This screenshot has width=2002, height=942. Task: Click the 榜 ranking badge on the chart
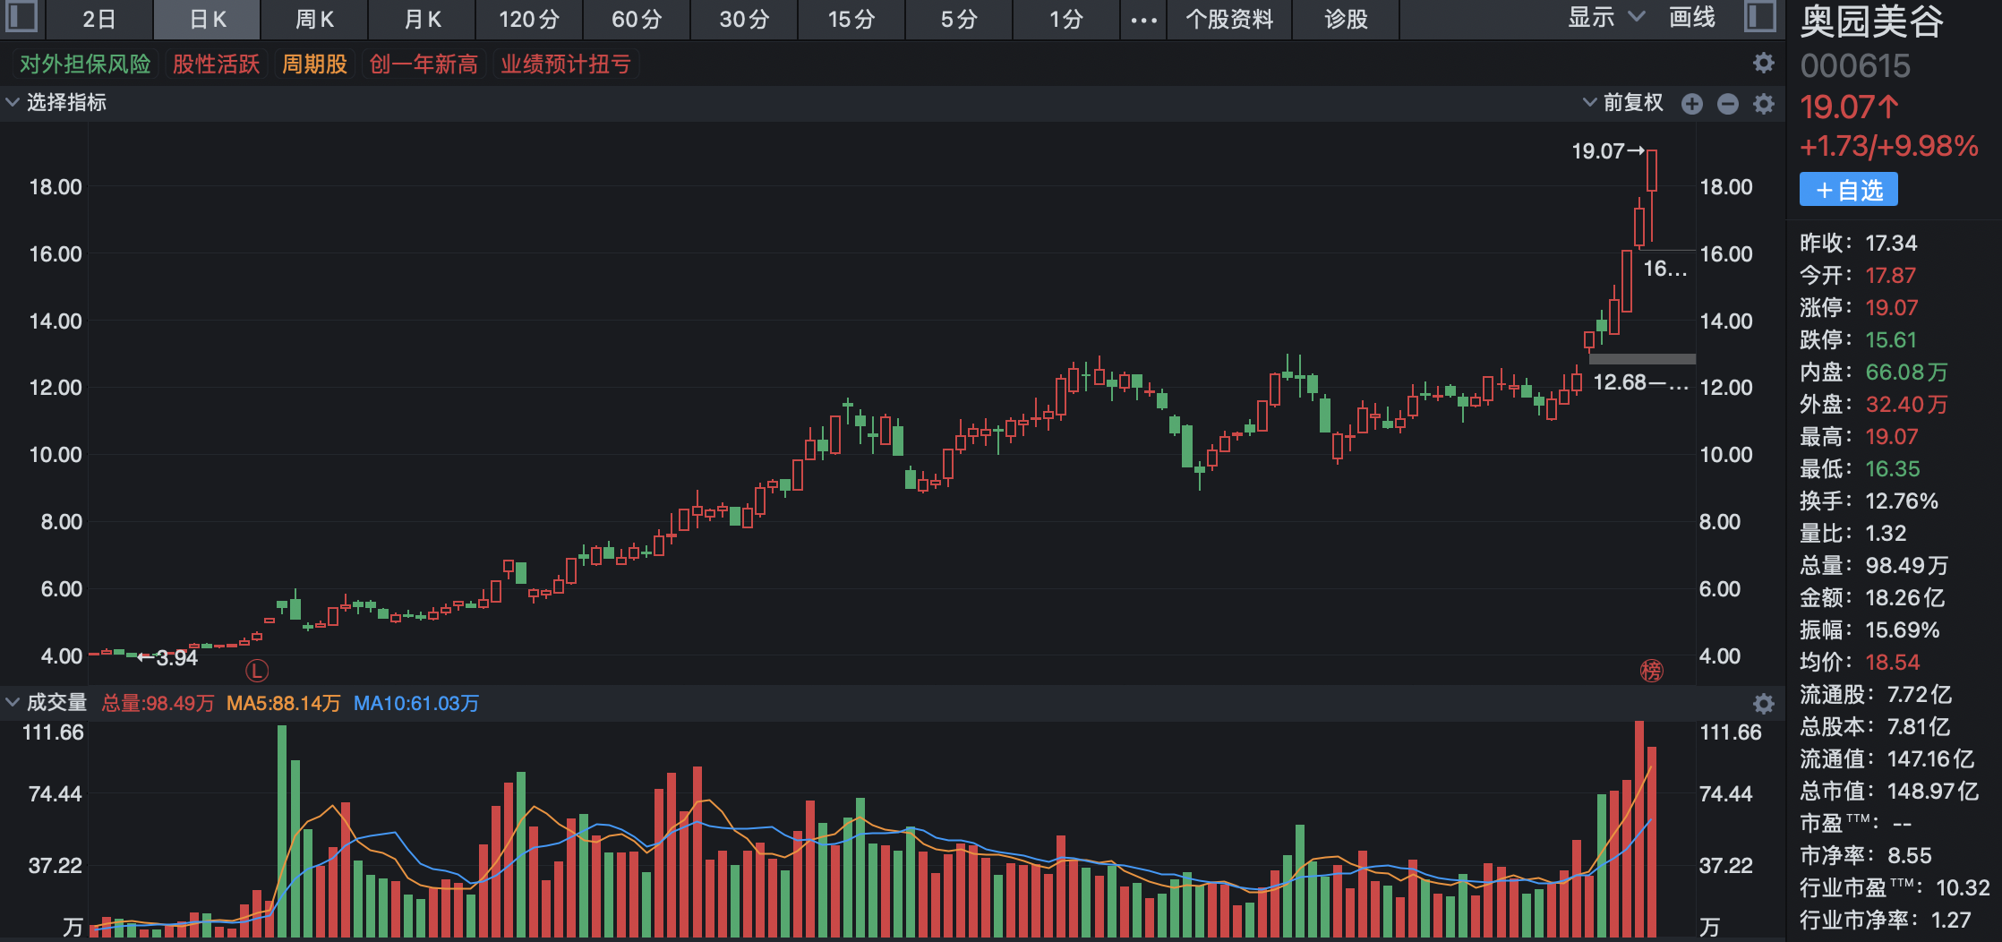point(1652,670)
